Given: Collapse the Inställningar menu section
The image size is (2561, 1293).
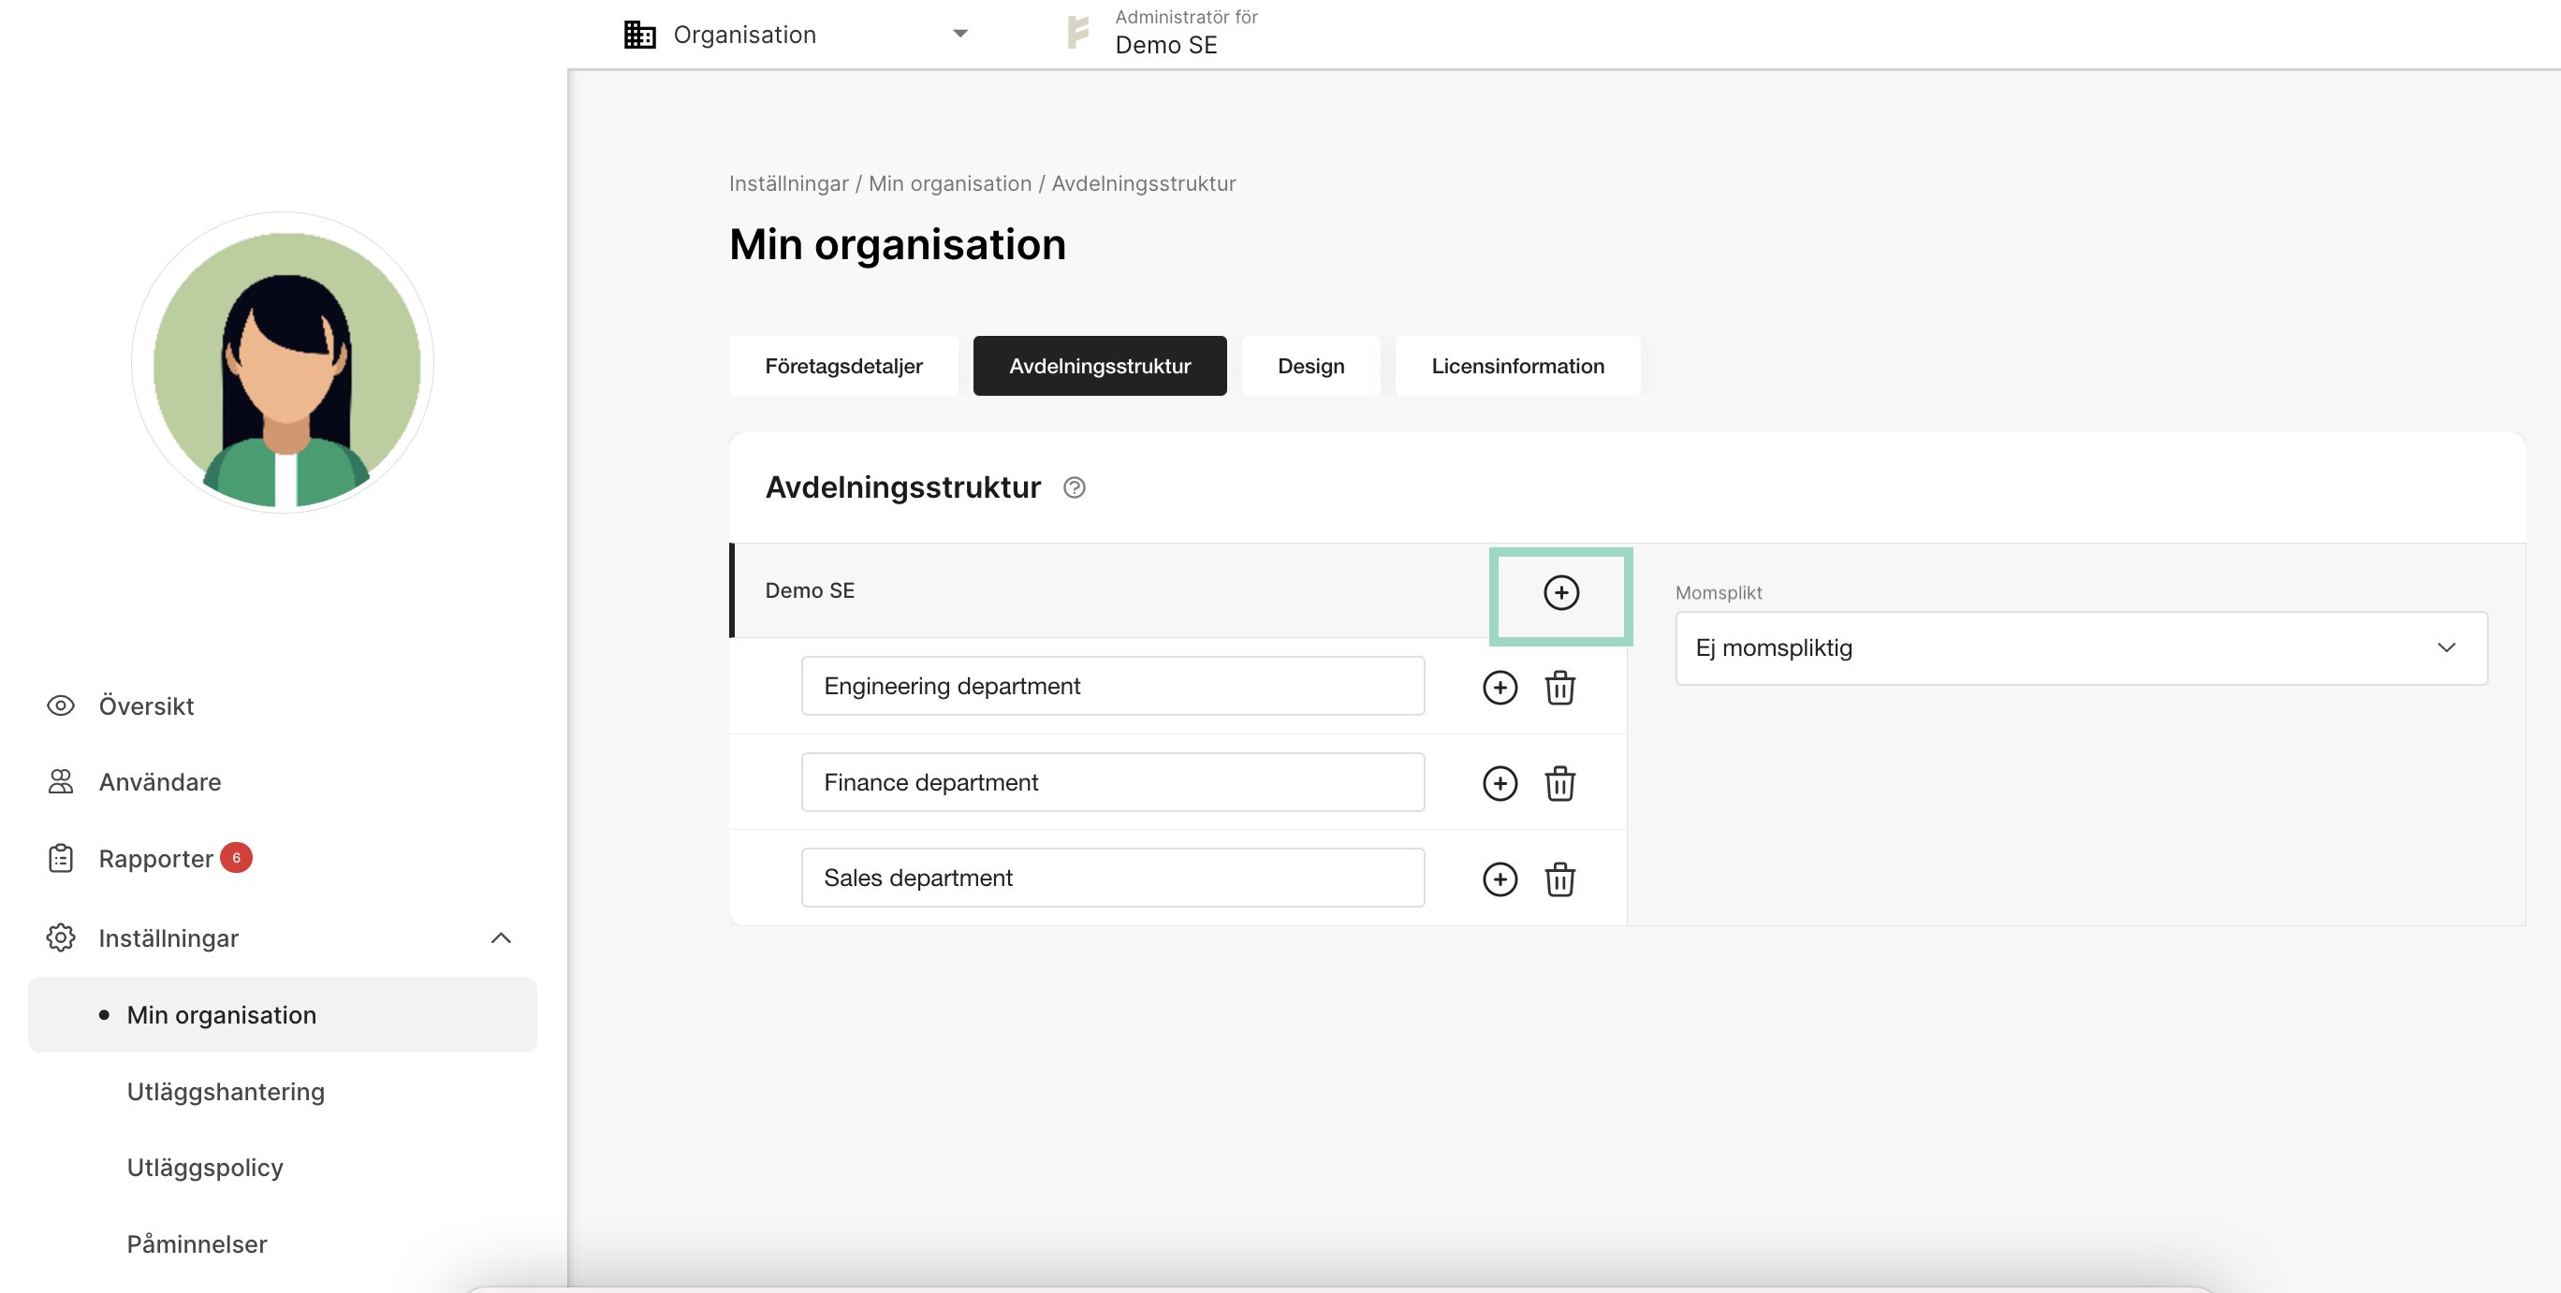Looking at the screenshot, I should pos(501,937).
